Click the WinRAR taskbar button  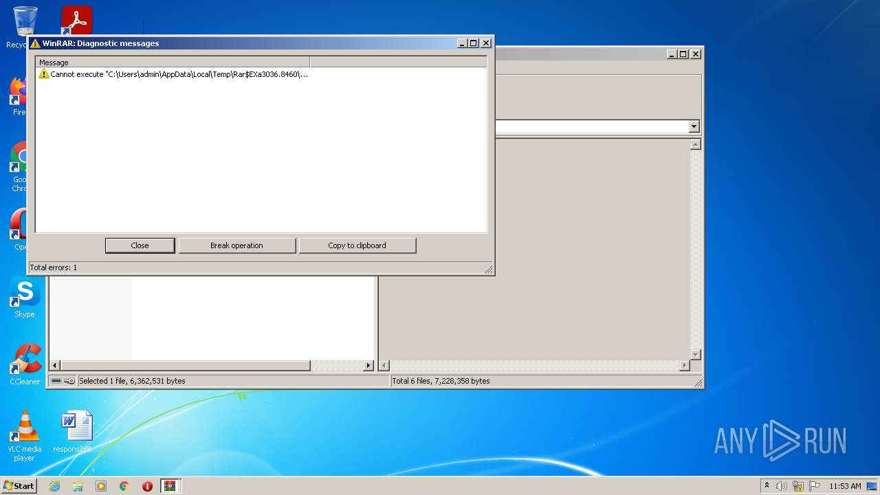pyautogui.click(x=170, y=486)
